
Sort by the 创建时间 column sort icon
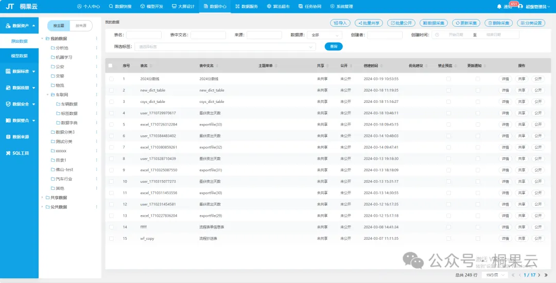381,66
